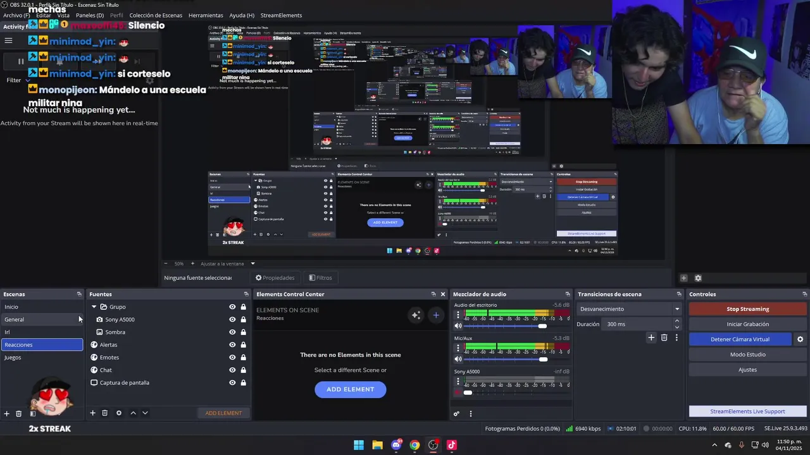This screenshot has height=455, width=810.
Task: Open virtual camera settings gear
Action: coord(800,339)
